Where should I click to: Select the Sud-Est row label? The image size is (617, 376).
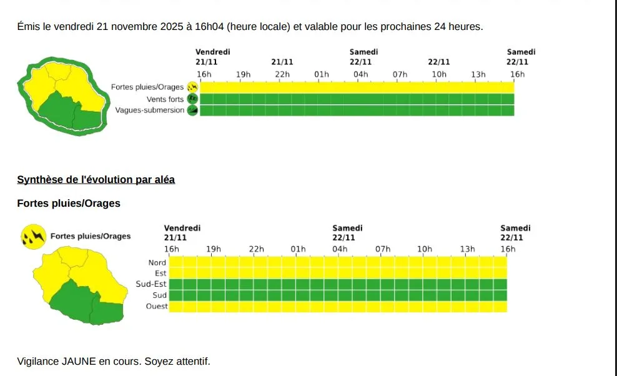coord(152,284)
